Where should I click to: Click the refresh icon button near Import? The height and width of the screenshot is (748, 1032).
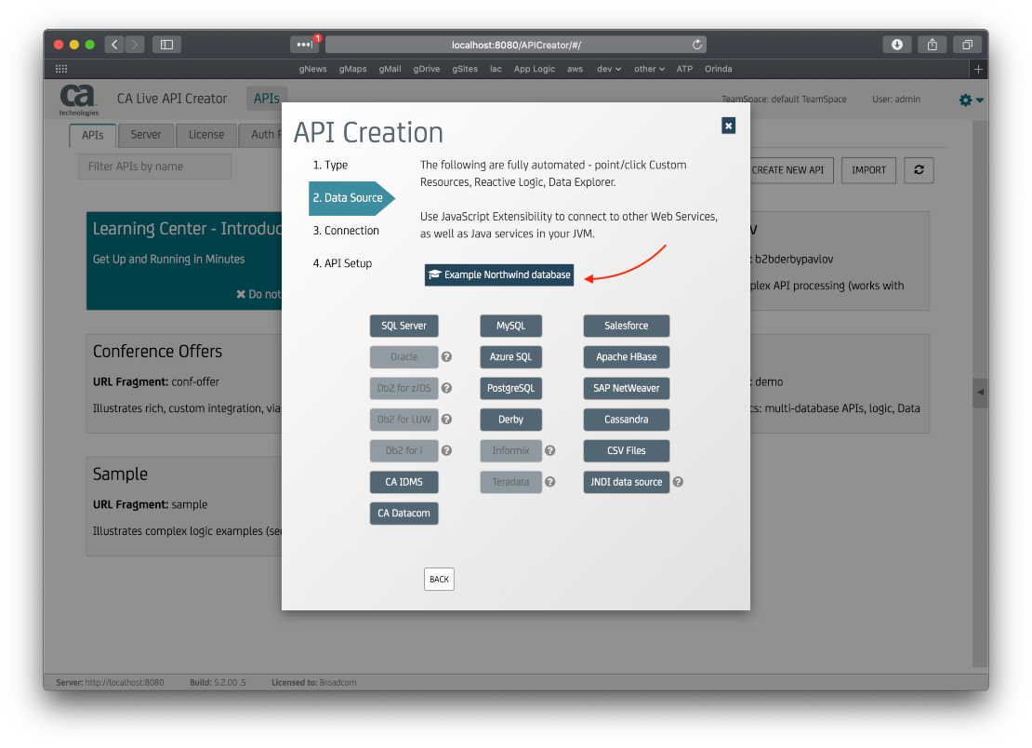919,170
